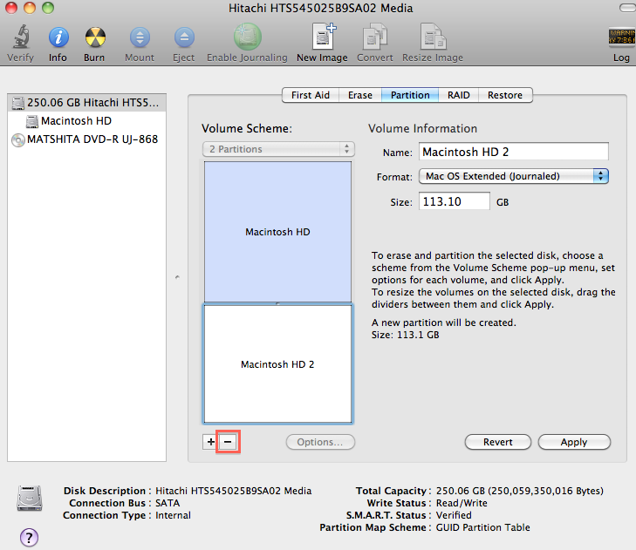Click the Enable Journaling icon

[x=247, y=37]
